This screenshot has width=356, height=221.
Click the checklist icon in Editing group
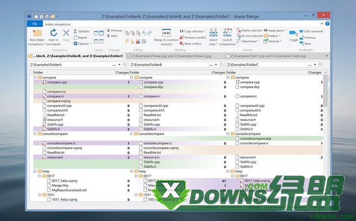(144, 42)
